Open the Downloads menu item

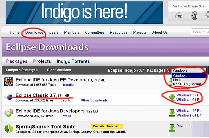34,32
